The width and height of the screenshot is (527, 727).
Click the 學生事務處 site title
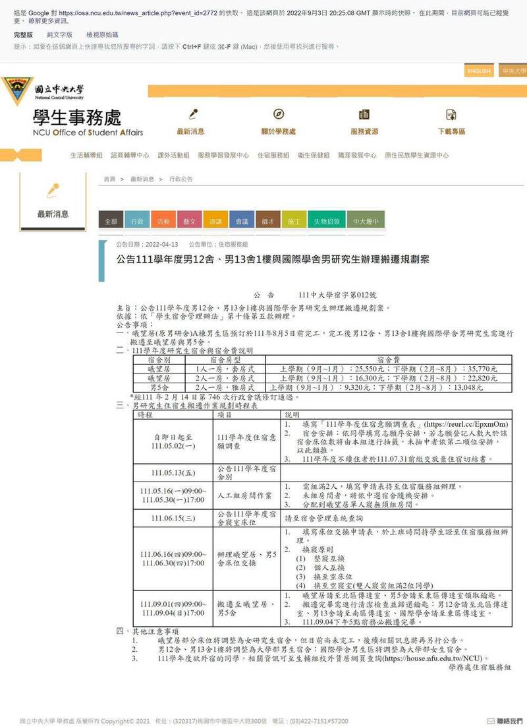coord(77,117)
